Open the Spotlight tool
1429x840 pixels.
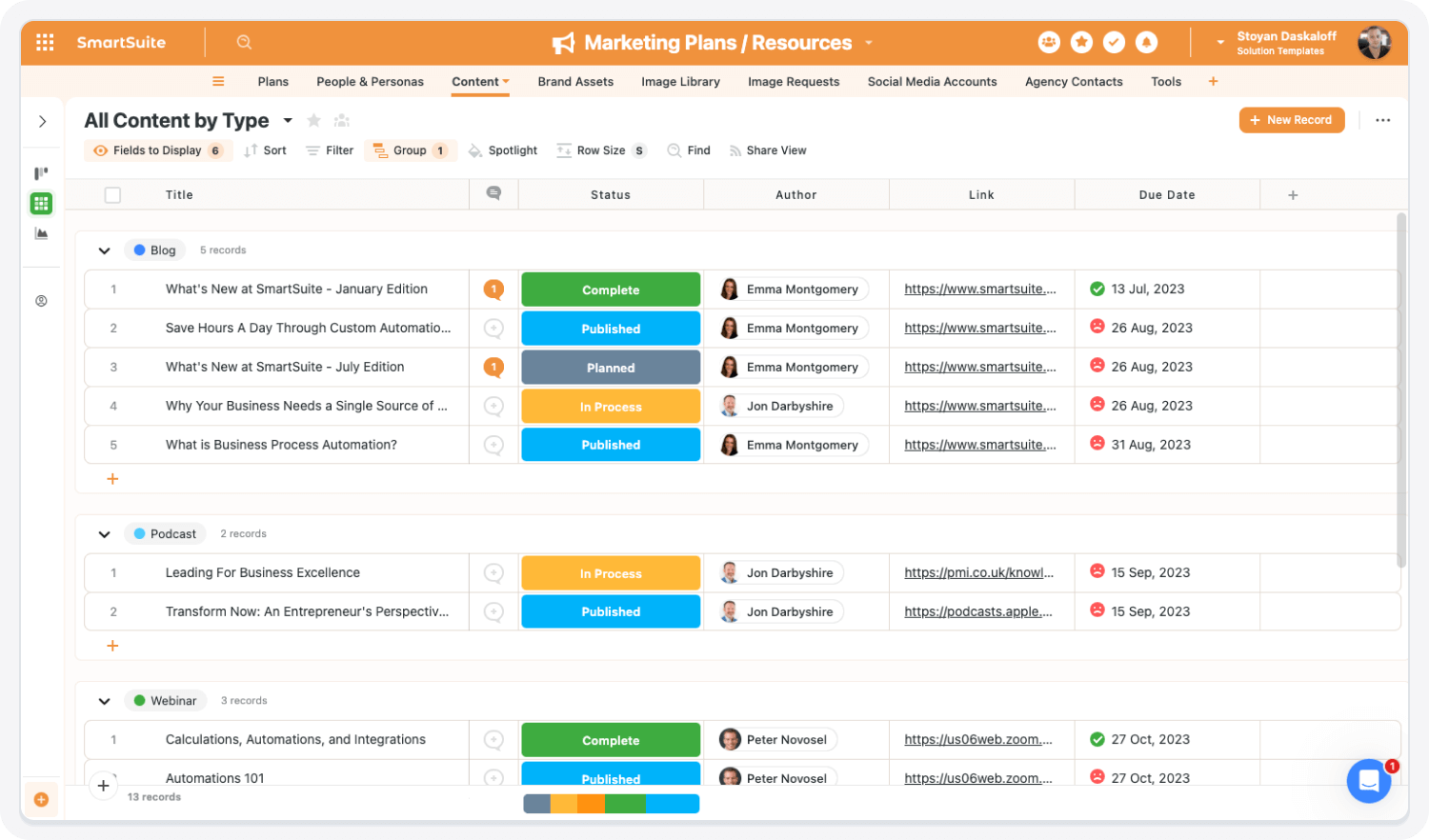[503, 150]
